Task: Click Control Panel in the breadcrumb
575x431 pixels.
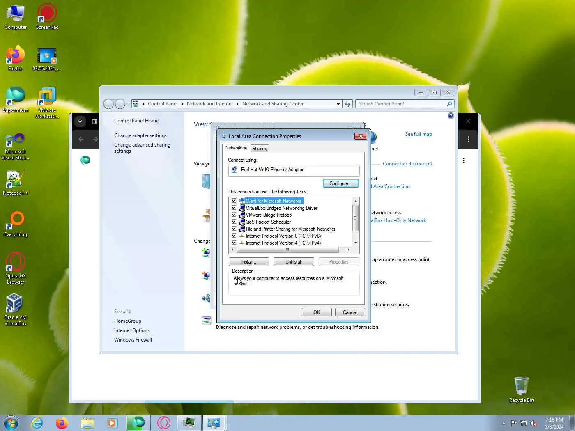Action: click(x=163, y=104)
